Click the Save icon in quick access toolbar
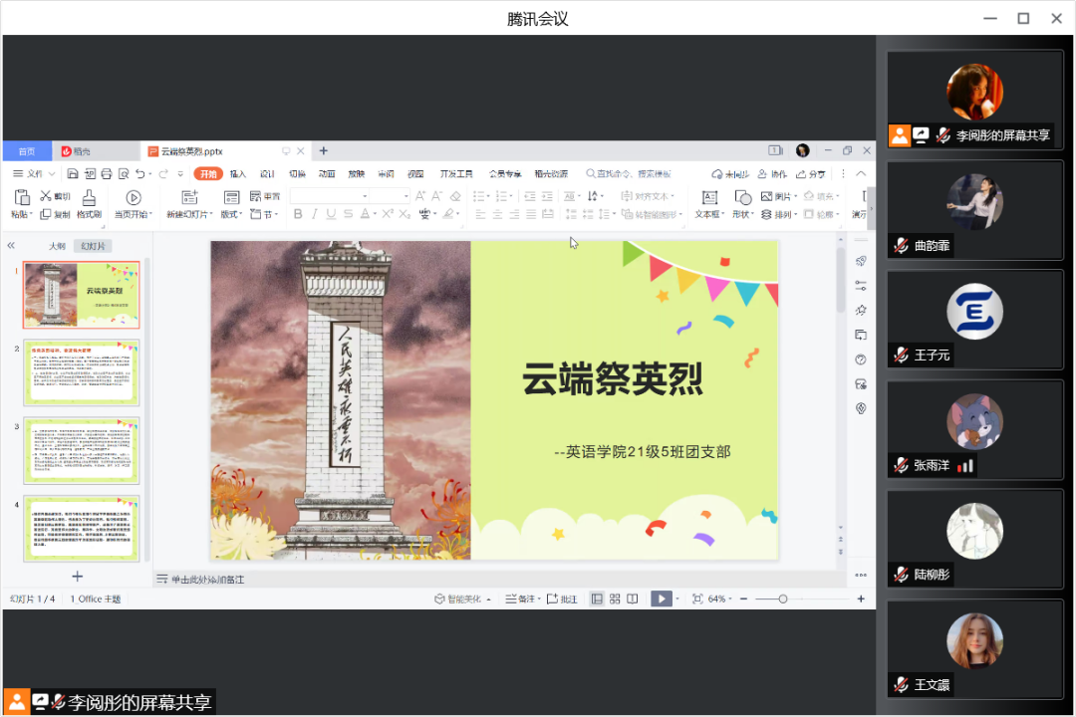The image size is (1076, 717). coord(73,173)
